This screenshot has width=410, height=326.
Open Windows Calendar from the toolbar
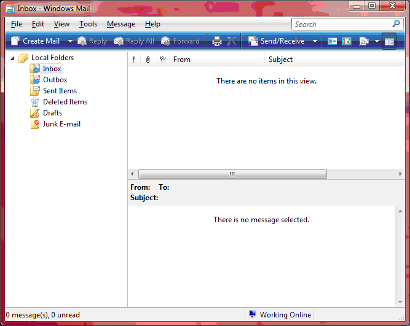[347, 41]
